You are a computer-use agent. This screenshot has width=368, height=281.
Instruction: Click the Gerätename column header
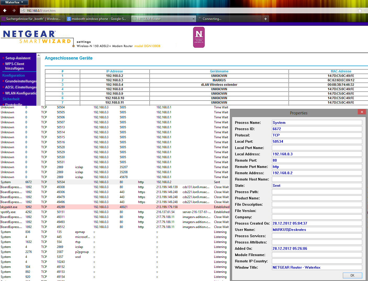point(219,71)
